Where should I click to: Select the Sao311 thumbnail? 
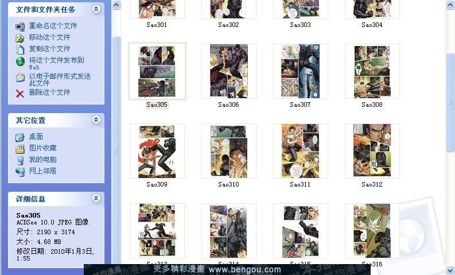click(x=300, y=151)
